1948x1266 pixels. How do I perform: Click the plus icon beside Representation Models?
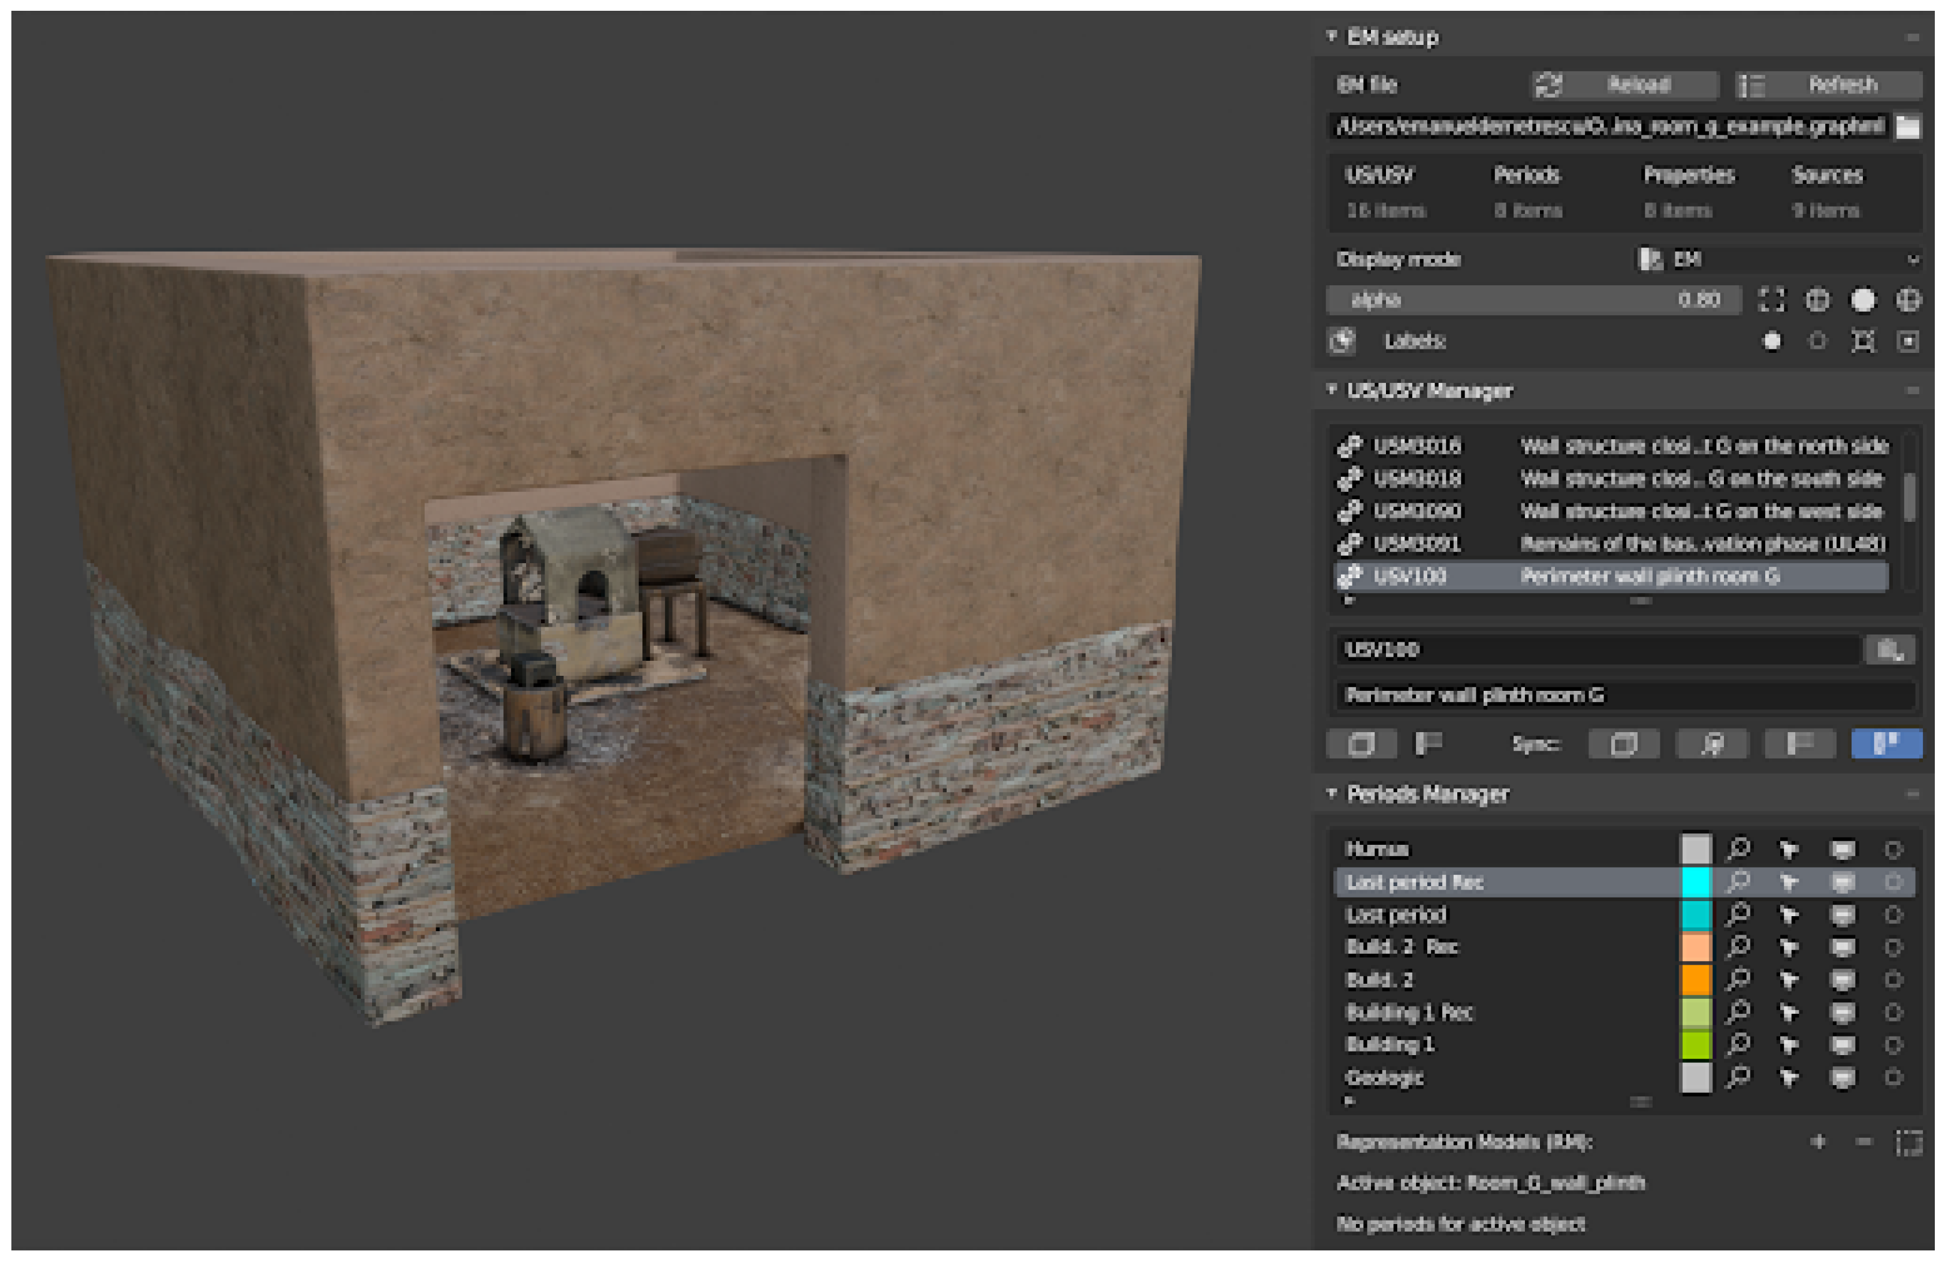pyautogui.click(x=1818, y=1141)
